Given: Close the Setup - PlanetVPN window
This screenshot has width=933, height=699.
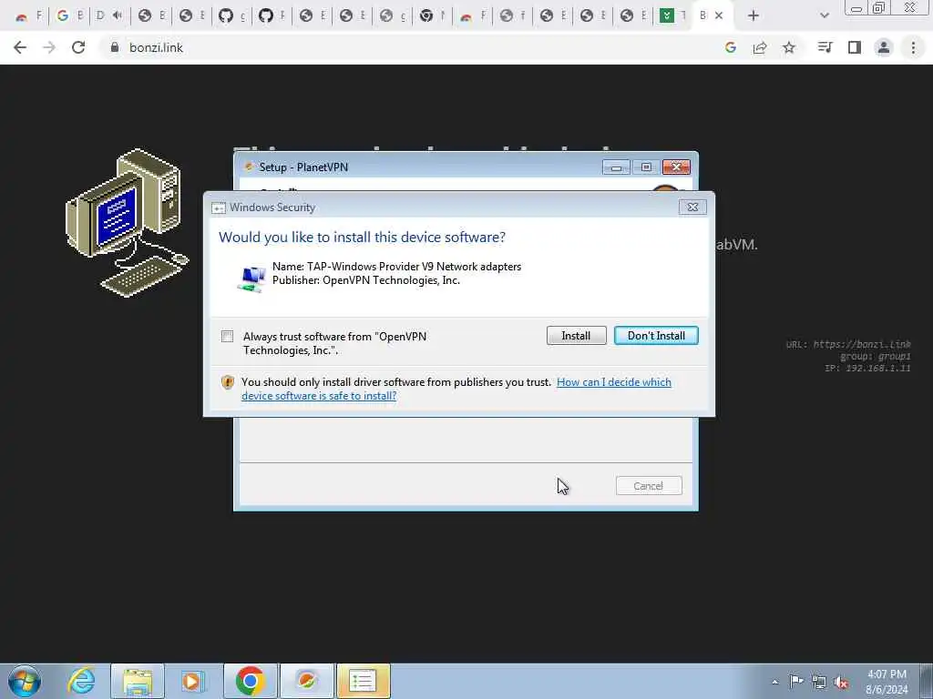Looking at the screenshot, I should [x=676, y=167].
